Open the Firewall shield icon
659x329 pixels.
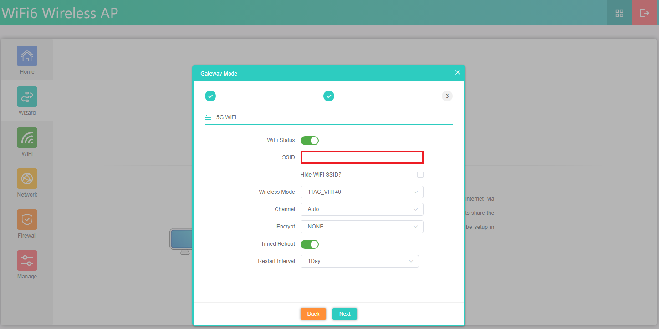click(x=27, y=220)
